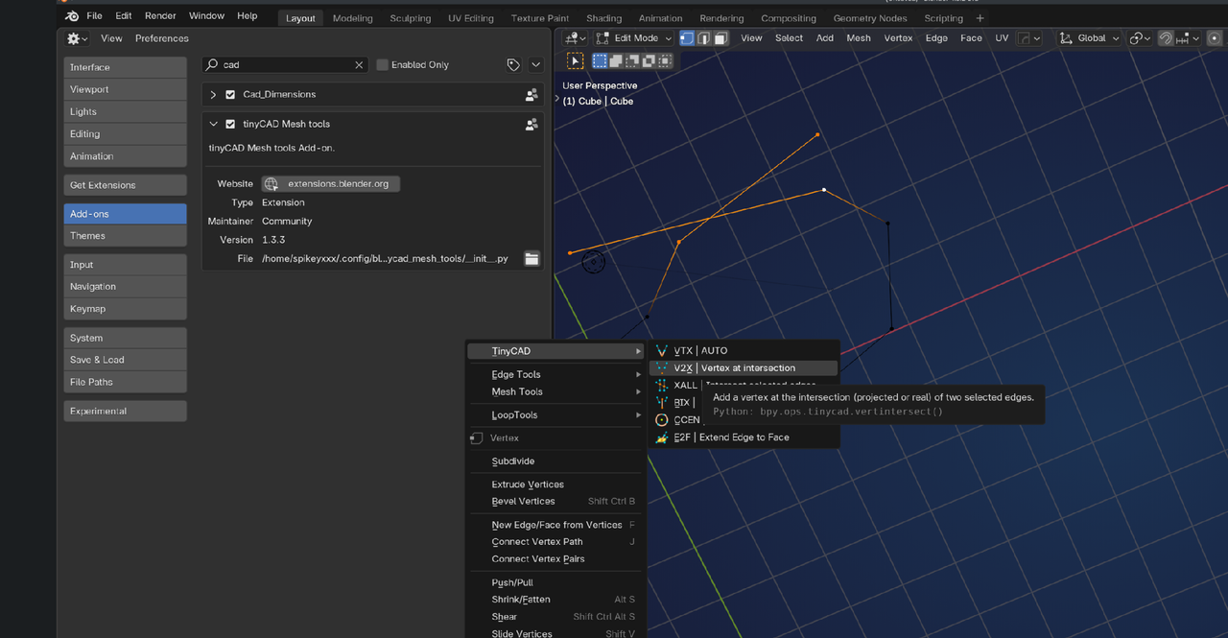The height and width of the screenshot is (638, 1228).
Task: Open the Edit Mode dropdown
Action: click(x=632, y=38)
